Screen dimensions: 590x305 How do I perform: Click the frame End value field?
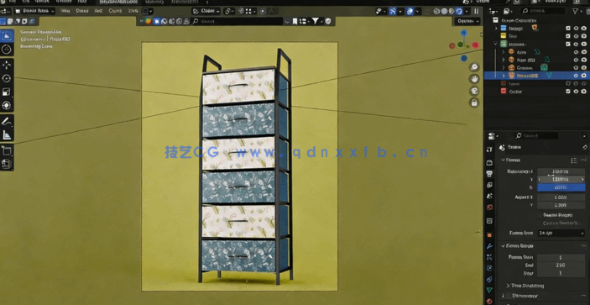click(561, 266)
